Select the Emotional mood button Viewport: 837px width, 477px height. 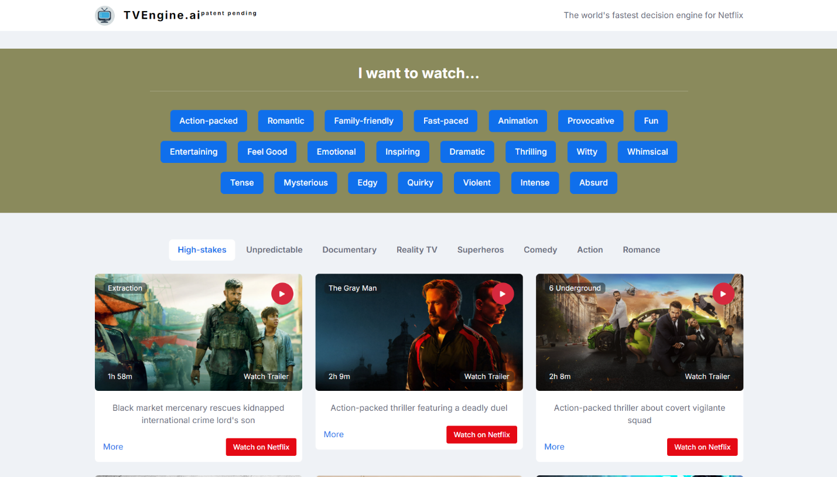336,152
